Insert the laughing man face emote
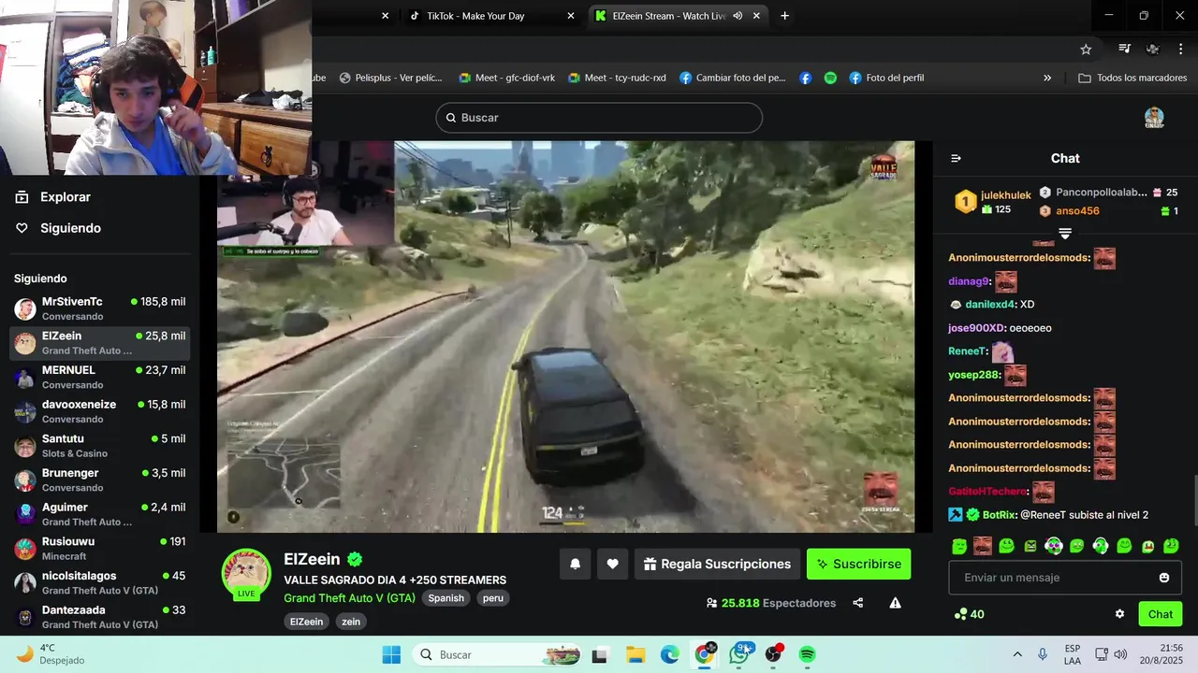Viewport: 1198px width, 673px height. pos(982,546)
